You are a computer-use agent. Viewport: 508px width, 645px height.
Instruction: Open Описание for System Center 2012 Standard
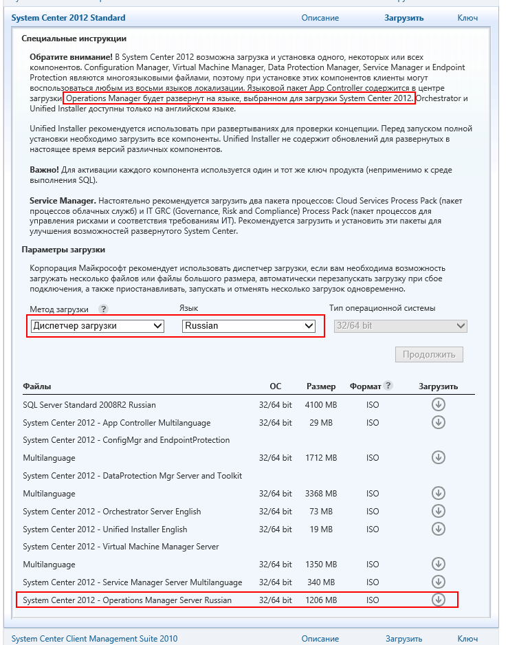tap(320, 18)
